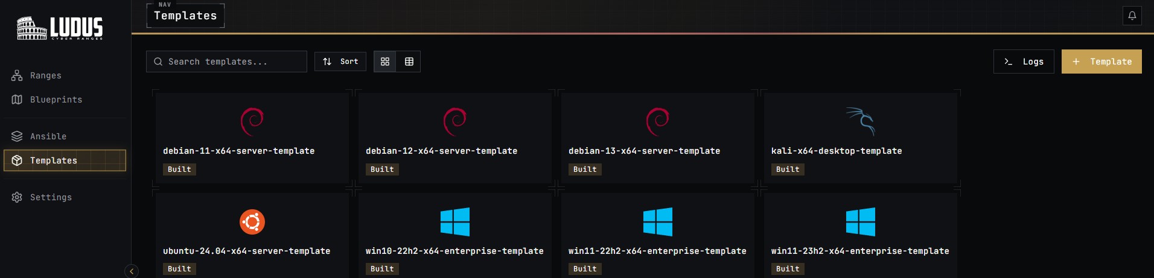Open win11-22h2-x64-enterprise-template name
Image resolution: width=1154 pixels, height=278 pixels.
[x=657, y=251]
